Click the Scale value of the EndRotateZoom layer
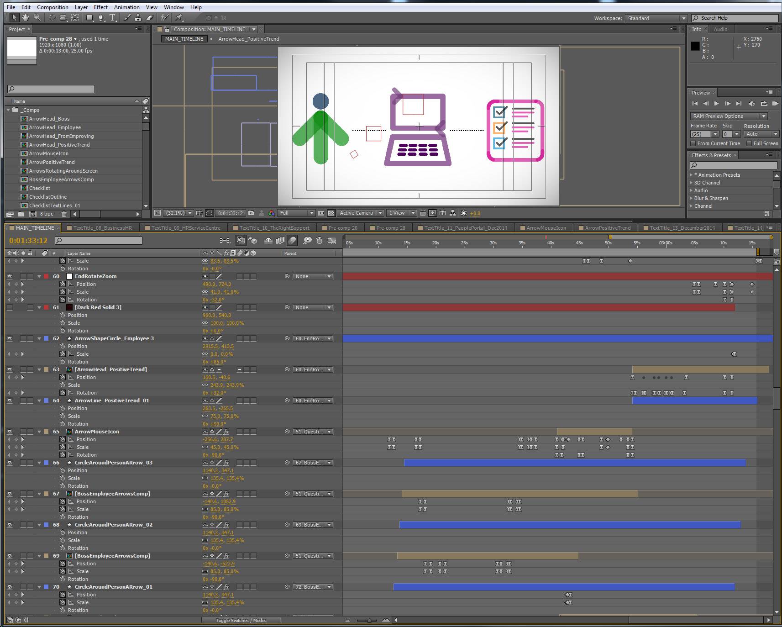The height and width of the screenshot is (627, 782). coord(225,292)
